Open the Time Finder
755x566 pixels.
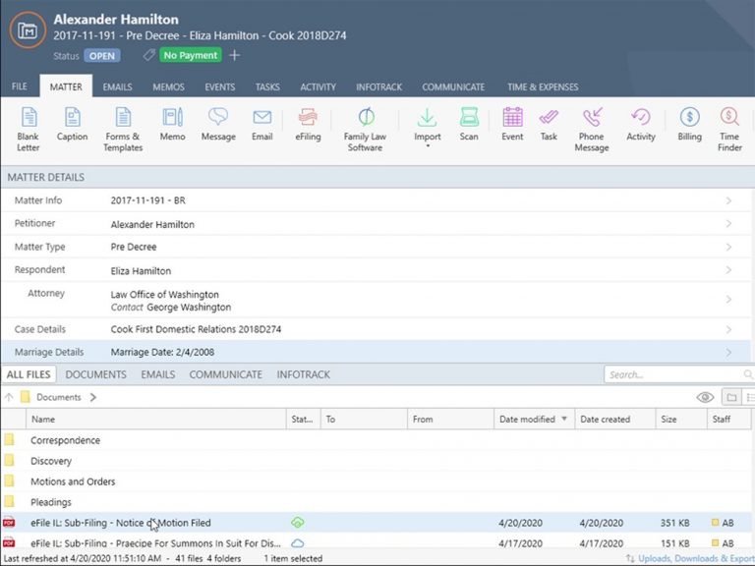tap(729, 129)
